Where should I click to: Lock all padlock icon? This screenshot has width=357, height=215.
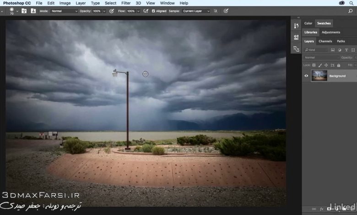[x=339, y=65]
